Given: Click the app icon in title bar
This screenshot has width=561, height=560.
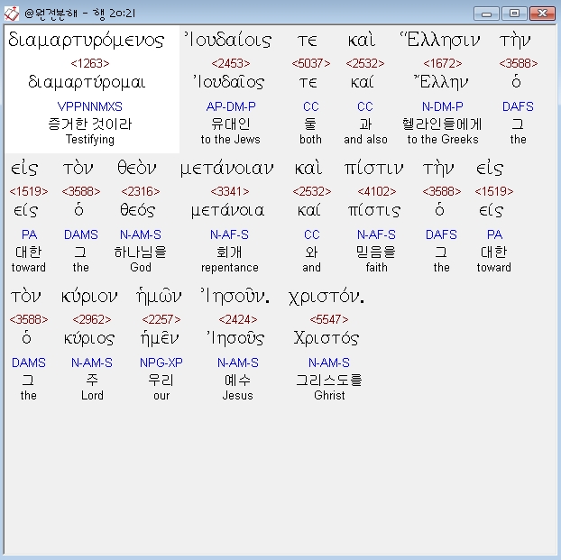Looking at the screenshot, I should coord(11,14).
